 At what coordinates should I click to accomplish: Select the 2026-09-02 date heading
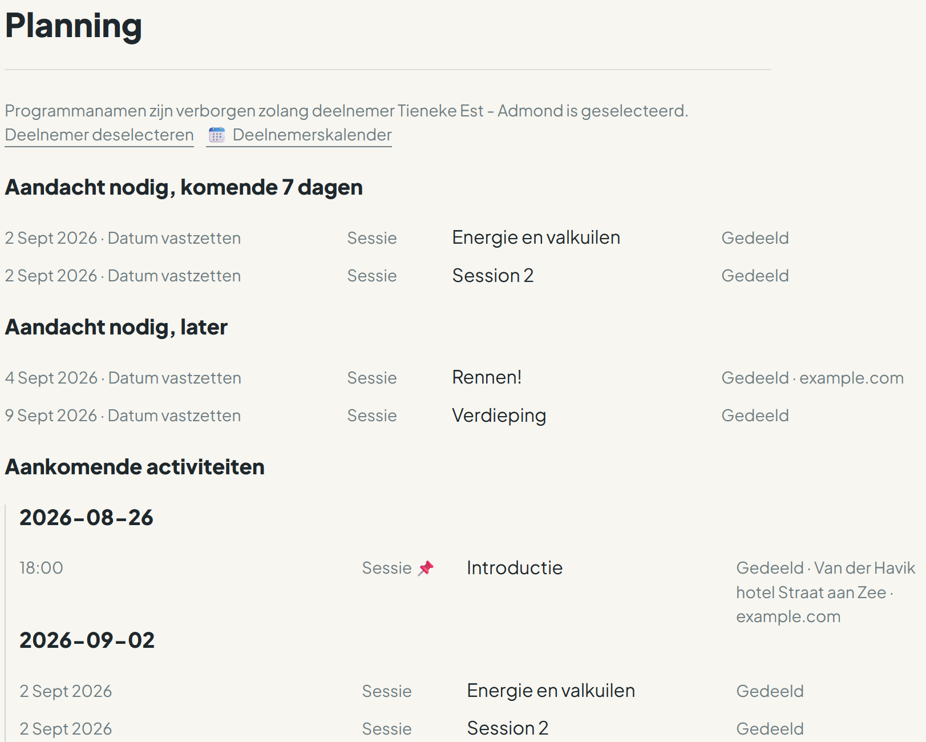(x=87, y=640)
